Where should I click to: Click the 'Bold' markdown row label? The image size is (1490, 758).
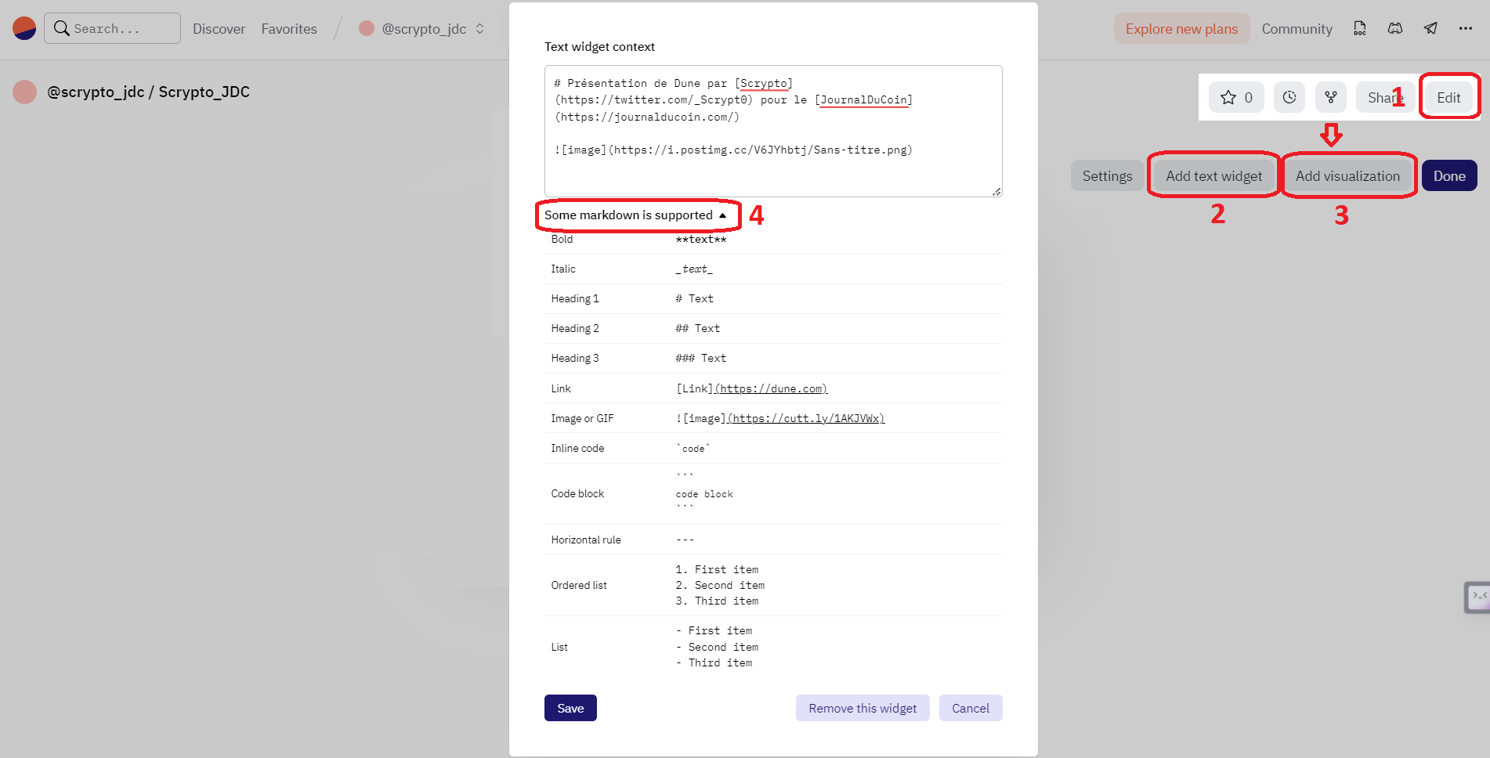562,240
